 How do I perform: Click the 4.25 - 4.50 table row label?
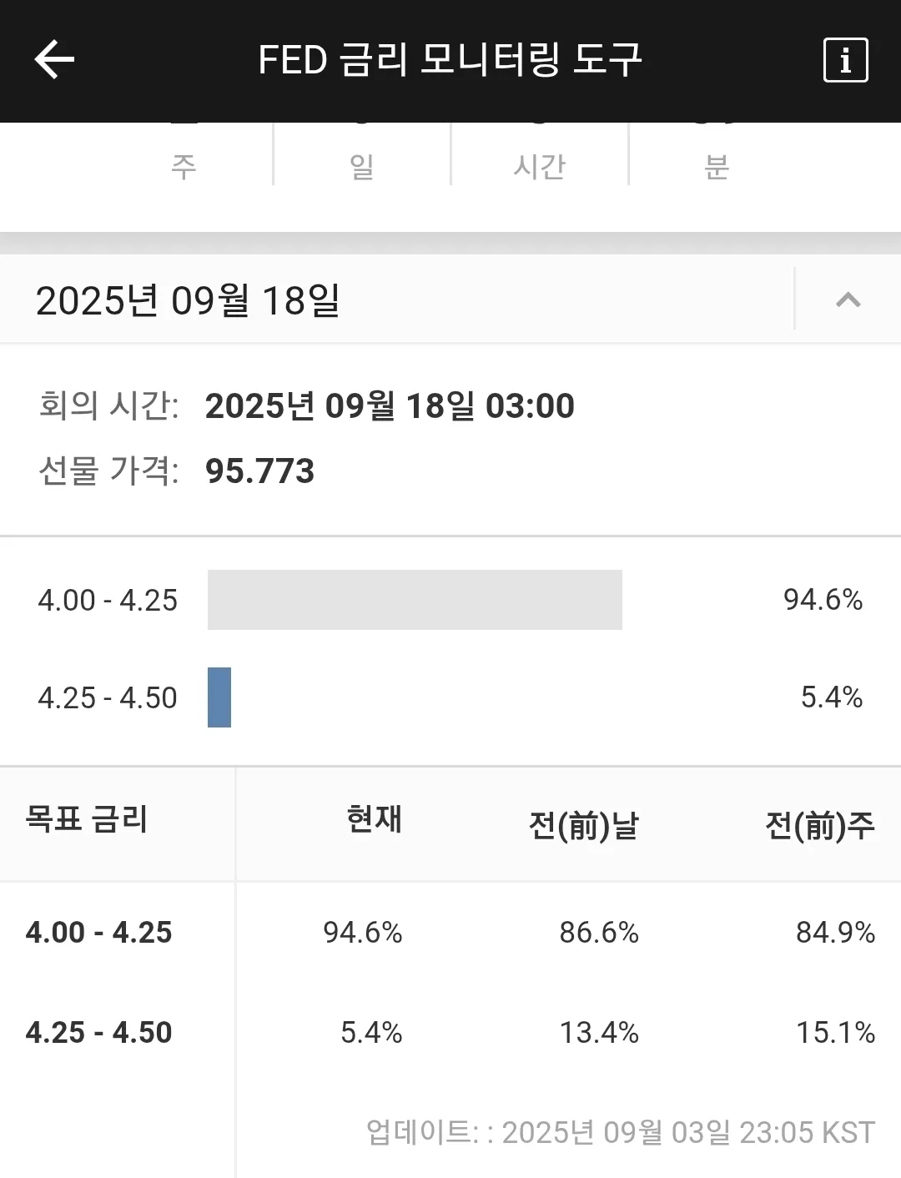[98, 1032]
